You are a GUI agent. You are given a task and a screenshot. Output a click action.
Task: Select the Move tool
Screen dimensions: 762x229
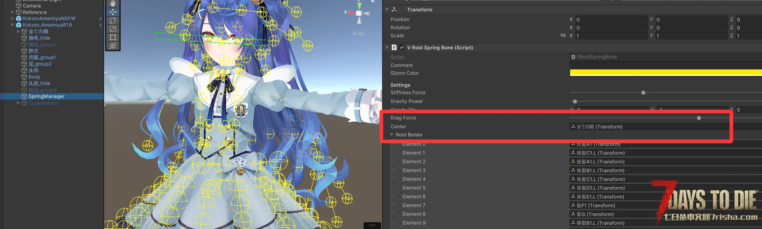pyautogui.click(x=113, y=12)
